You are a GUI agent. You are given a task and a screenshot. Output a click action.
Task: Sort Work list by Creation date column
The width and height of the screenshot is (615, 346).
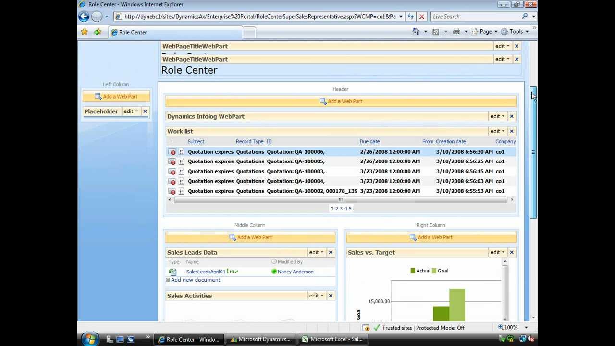click(451, 142)
